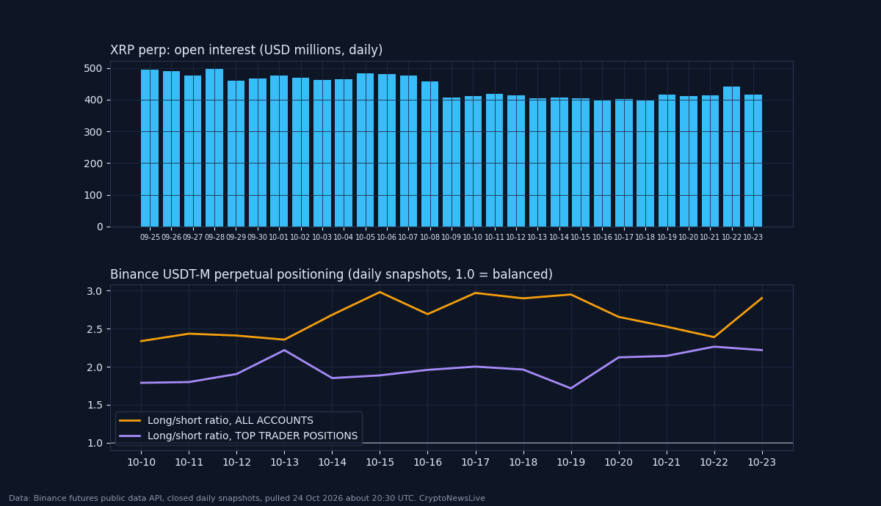This screenshot has height=506, width=881.
Task: Click the orange all-accounts line peak at 10-15
Action: [380, 292]
